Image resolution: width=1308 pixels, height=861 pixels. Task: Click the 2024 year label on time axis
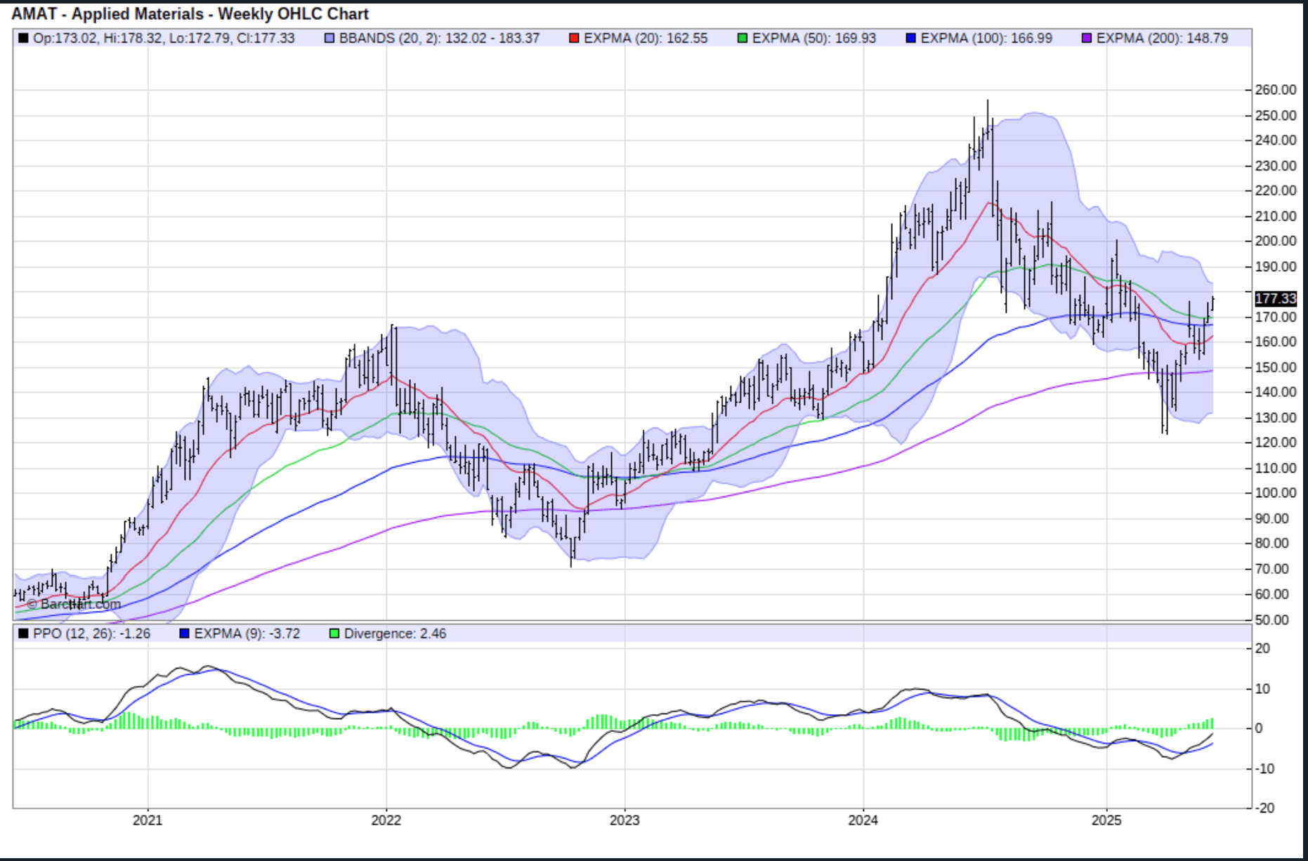[863, 820]
